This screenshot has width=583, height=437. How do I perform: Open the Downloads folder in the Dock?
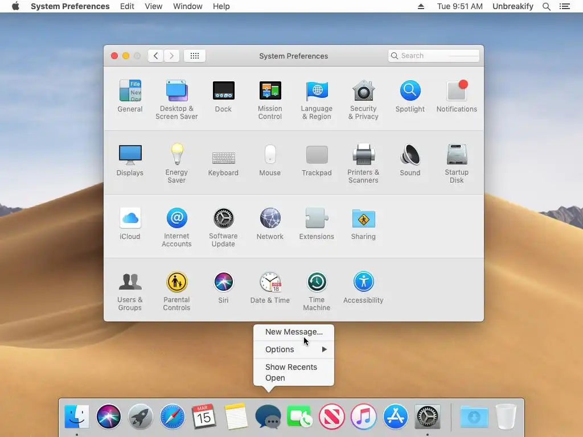474,417
